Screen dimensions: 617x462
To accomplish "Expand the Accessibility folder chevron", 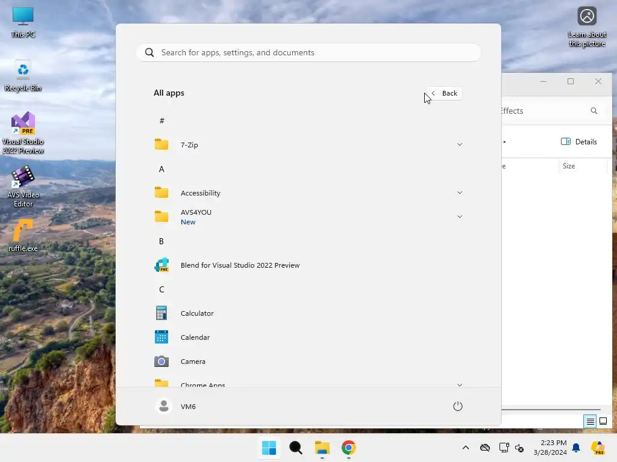I will pos(459,192).
